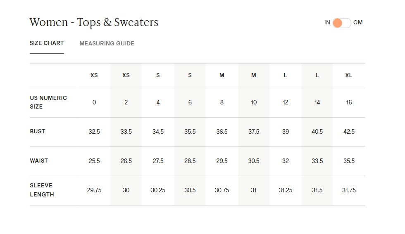The width and height of the screenshot is (405, 234).
Task: Select the sleeve length 31.25 cell
Action: point(286,190)
